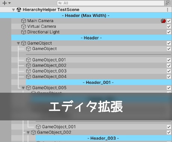
Task: Click the HierarchyHelper TestScene title text
Action: pyautogui.click(x=51, y=10)
